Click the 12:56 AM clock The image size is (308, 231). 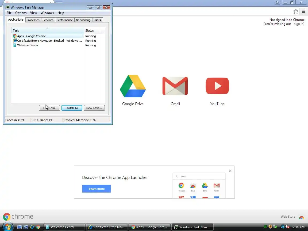298,227
